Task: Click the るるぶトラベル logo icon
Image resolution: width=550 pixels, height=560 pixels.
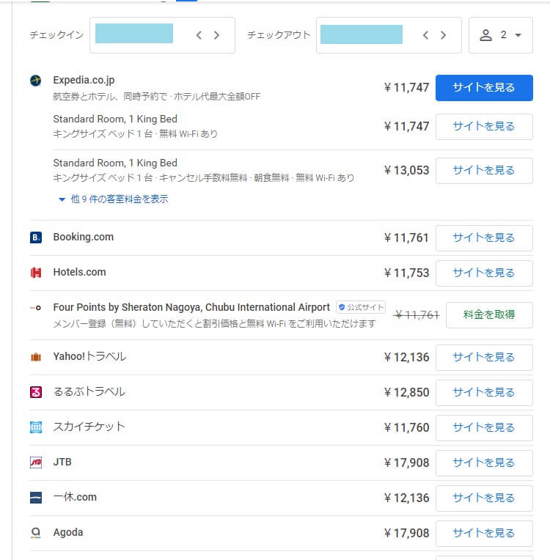Action: pyautogui.click(x=36, y=392)
